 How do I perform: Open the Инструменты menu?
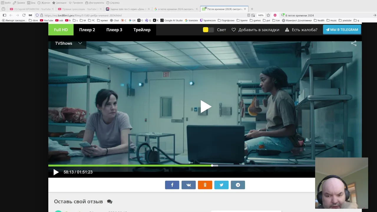coord(95,3)
